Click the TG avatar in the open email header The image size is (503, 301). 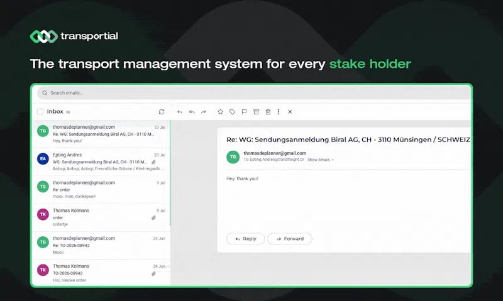point(233,157)
